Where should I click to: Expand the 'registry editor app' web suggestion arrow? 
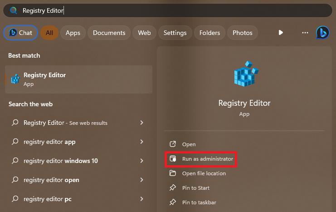pyautogui.click(x=142, y=142)
